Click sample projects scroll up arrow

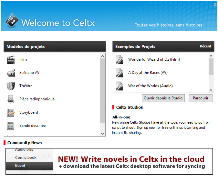[211, 56]
